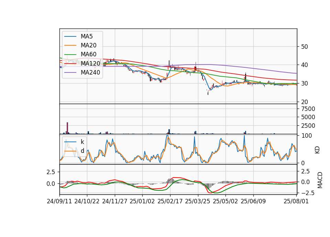Viewport: 330px width, 237px height.
Task: Select the MA60 legend label
Action: click(x=88, y=54)
